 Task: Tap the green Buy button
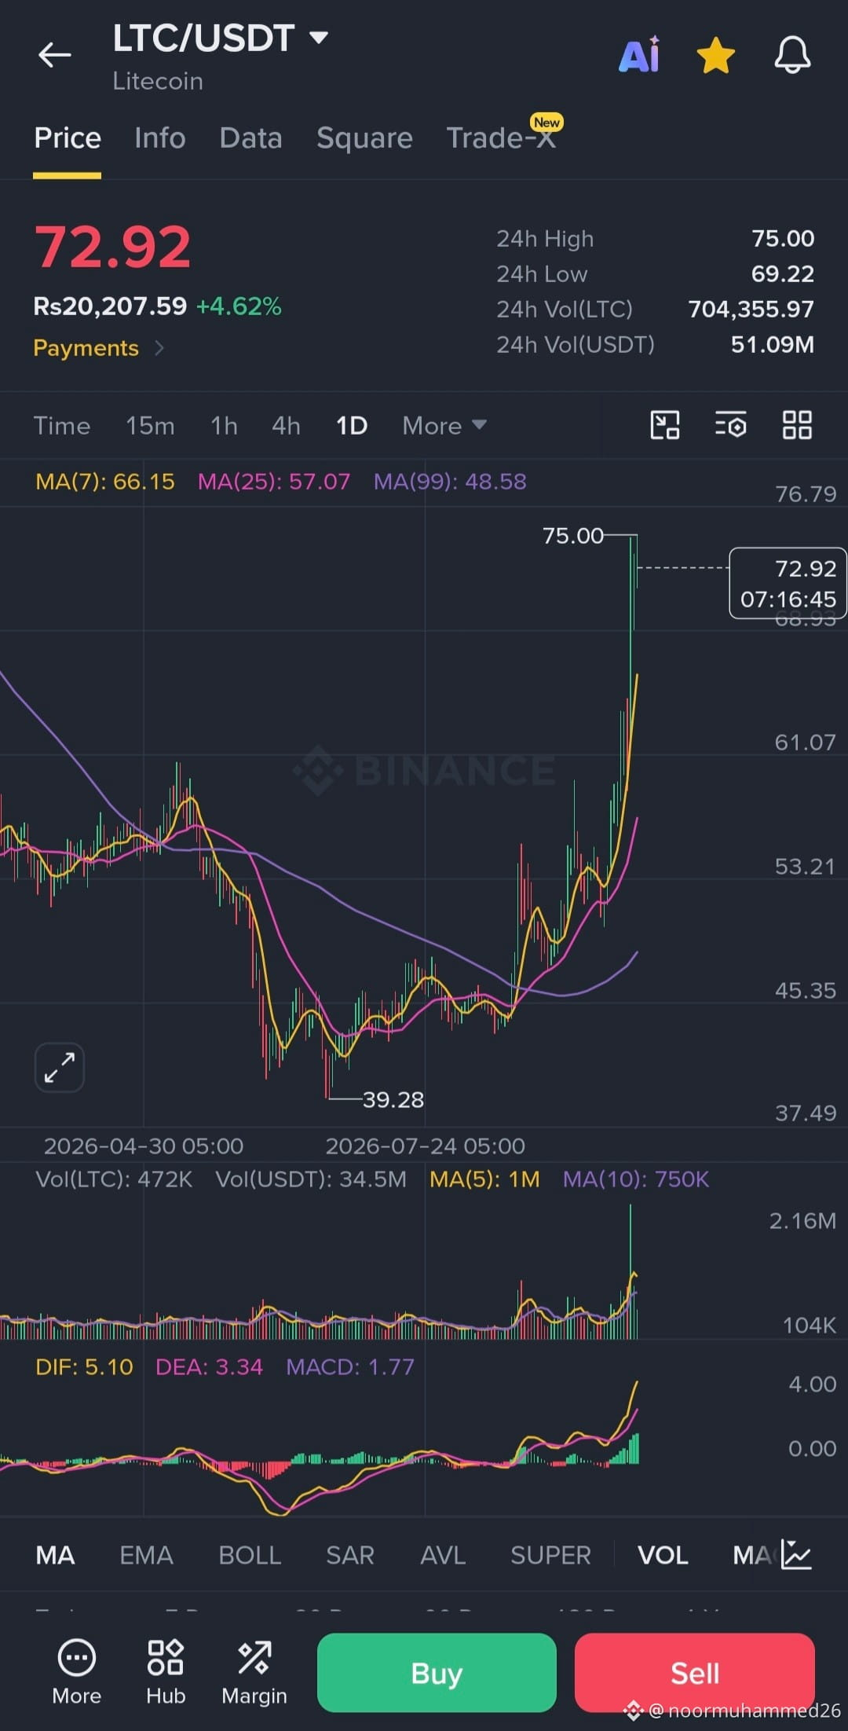coord(437,1672)
